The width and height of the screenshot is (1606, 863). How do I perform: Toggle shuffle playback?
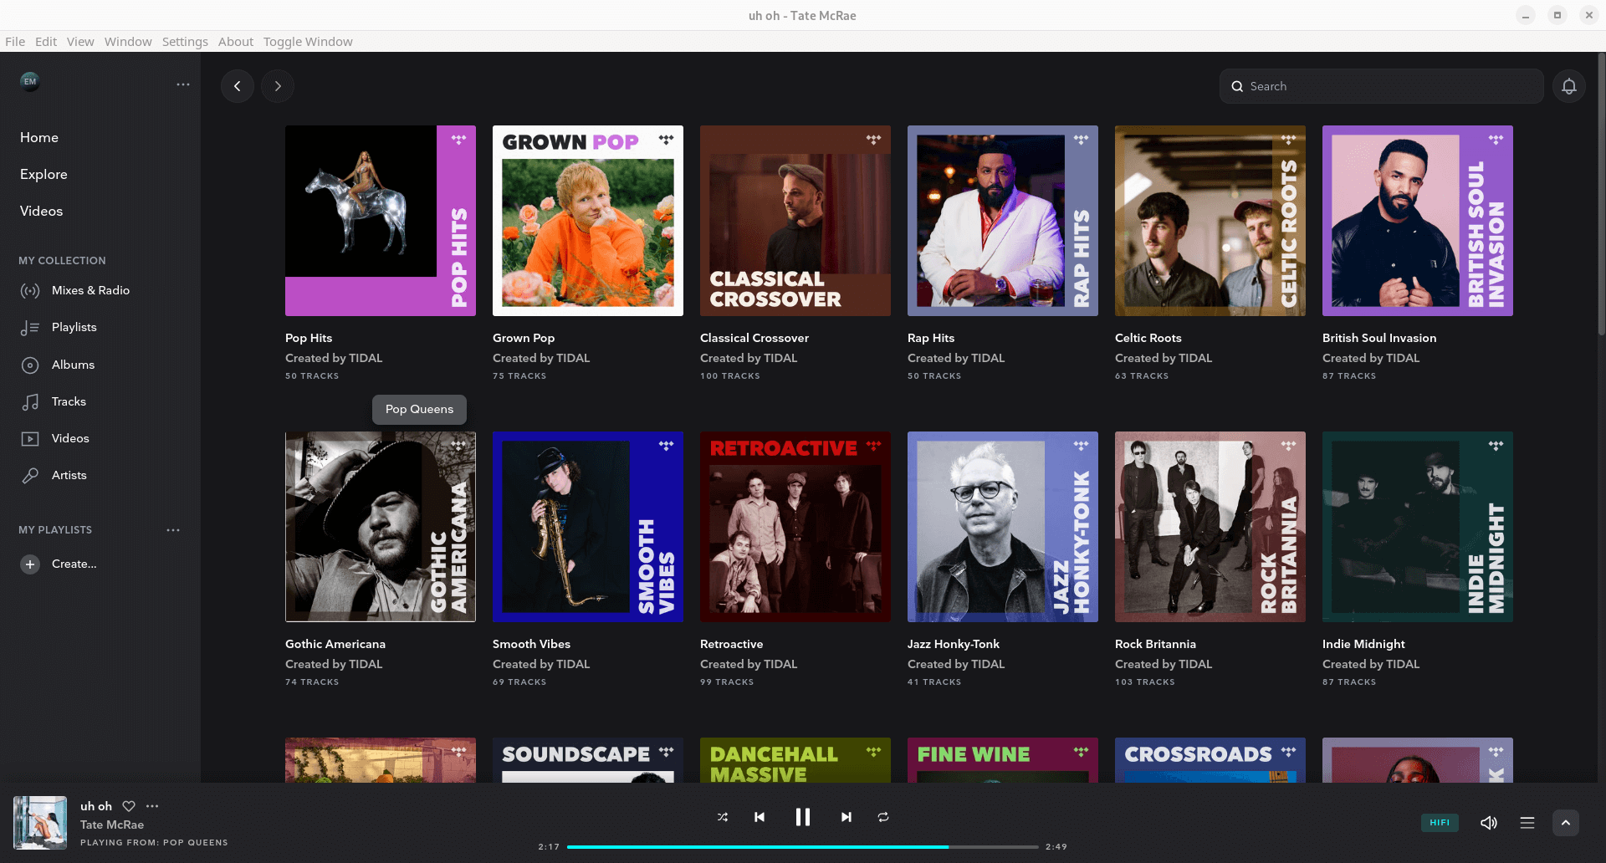pyautogui.click(x=723, y=817)
